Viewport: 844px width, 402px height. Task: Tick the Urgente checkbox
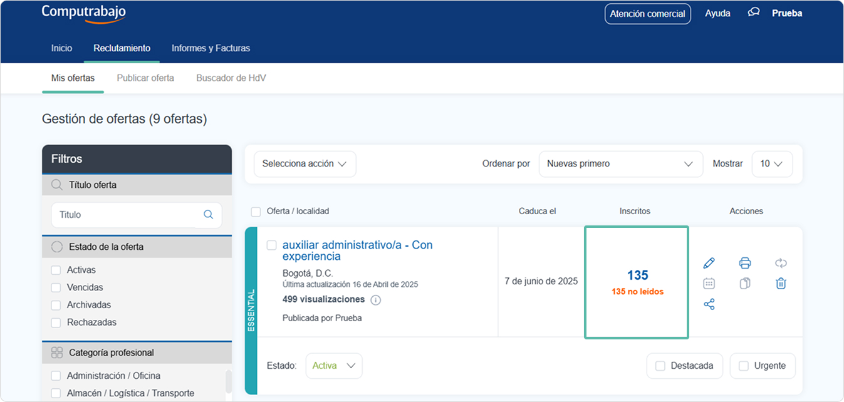[744, 366]
